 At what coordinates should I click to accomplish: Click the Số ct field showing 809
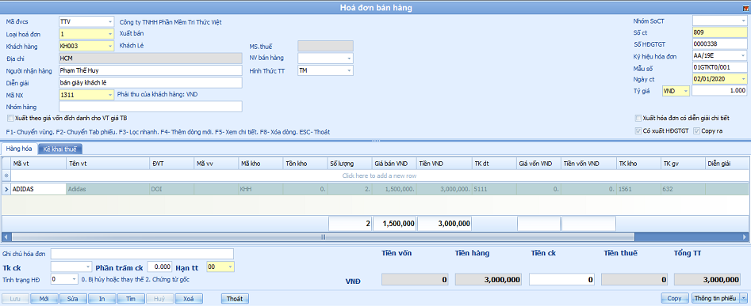pos(719,32)
